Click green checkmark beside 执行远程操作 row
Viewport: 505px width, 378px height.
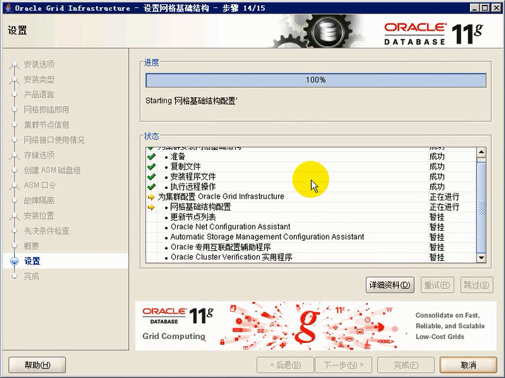(151, 186)
